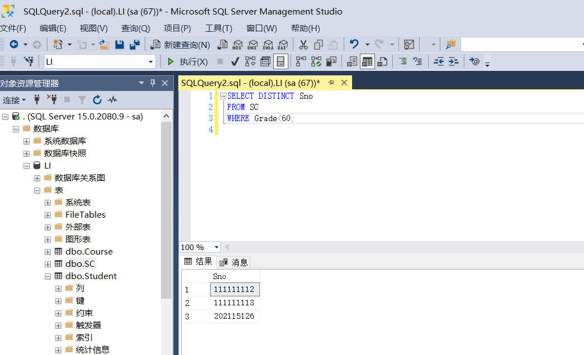584x355 pixels.
Task: Open the 连接 dropdown in Object Explorer
Action: click(14, 100)
